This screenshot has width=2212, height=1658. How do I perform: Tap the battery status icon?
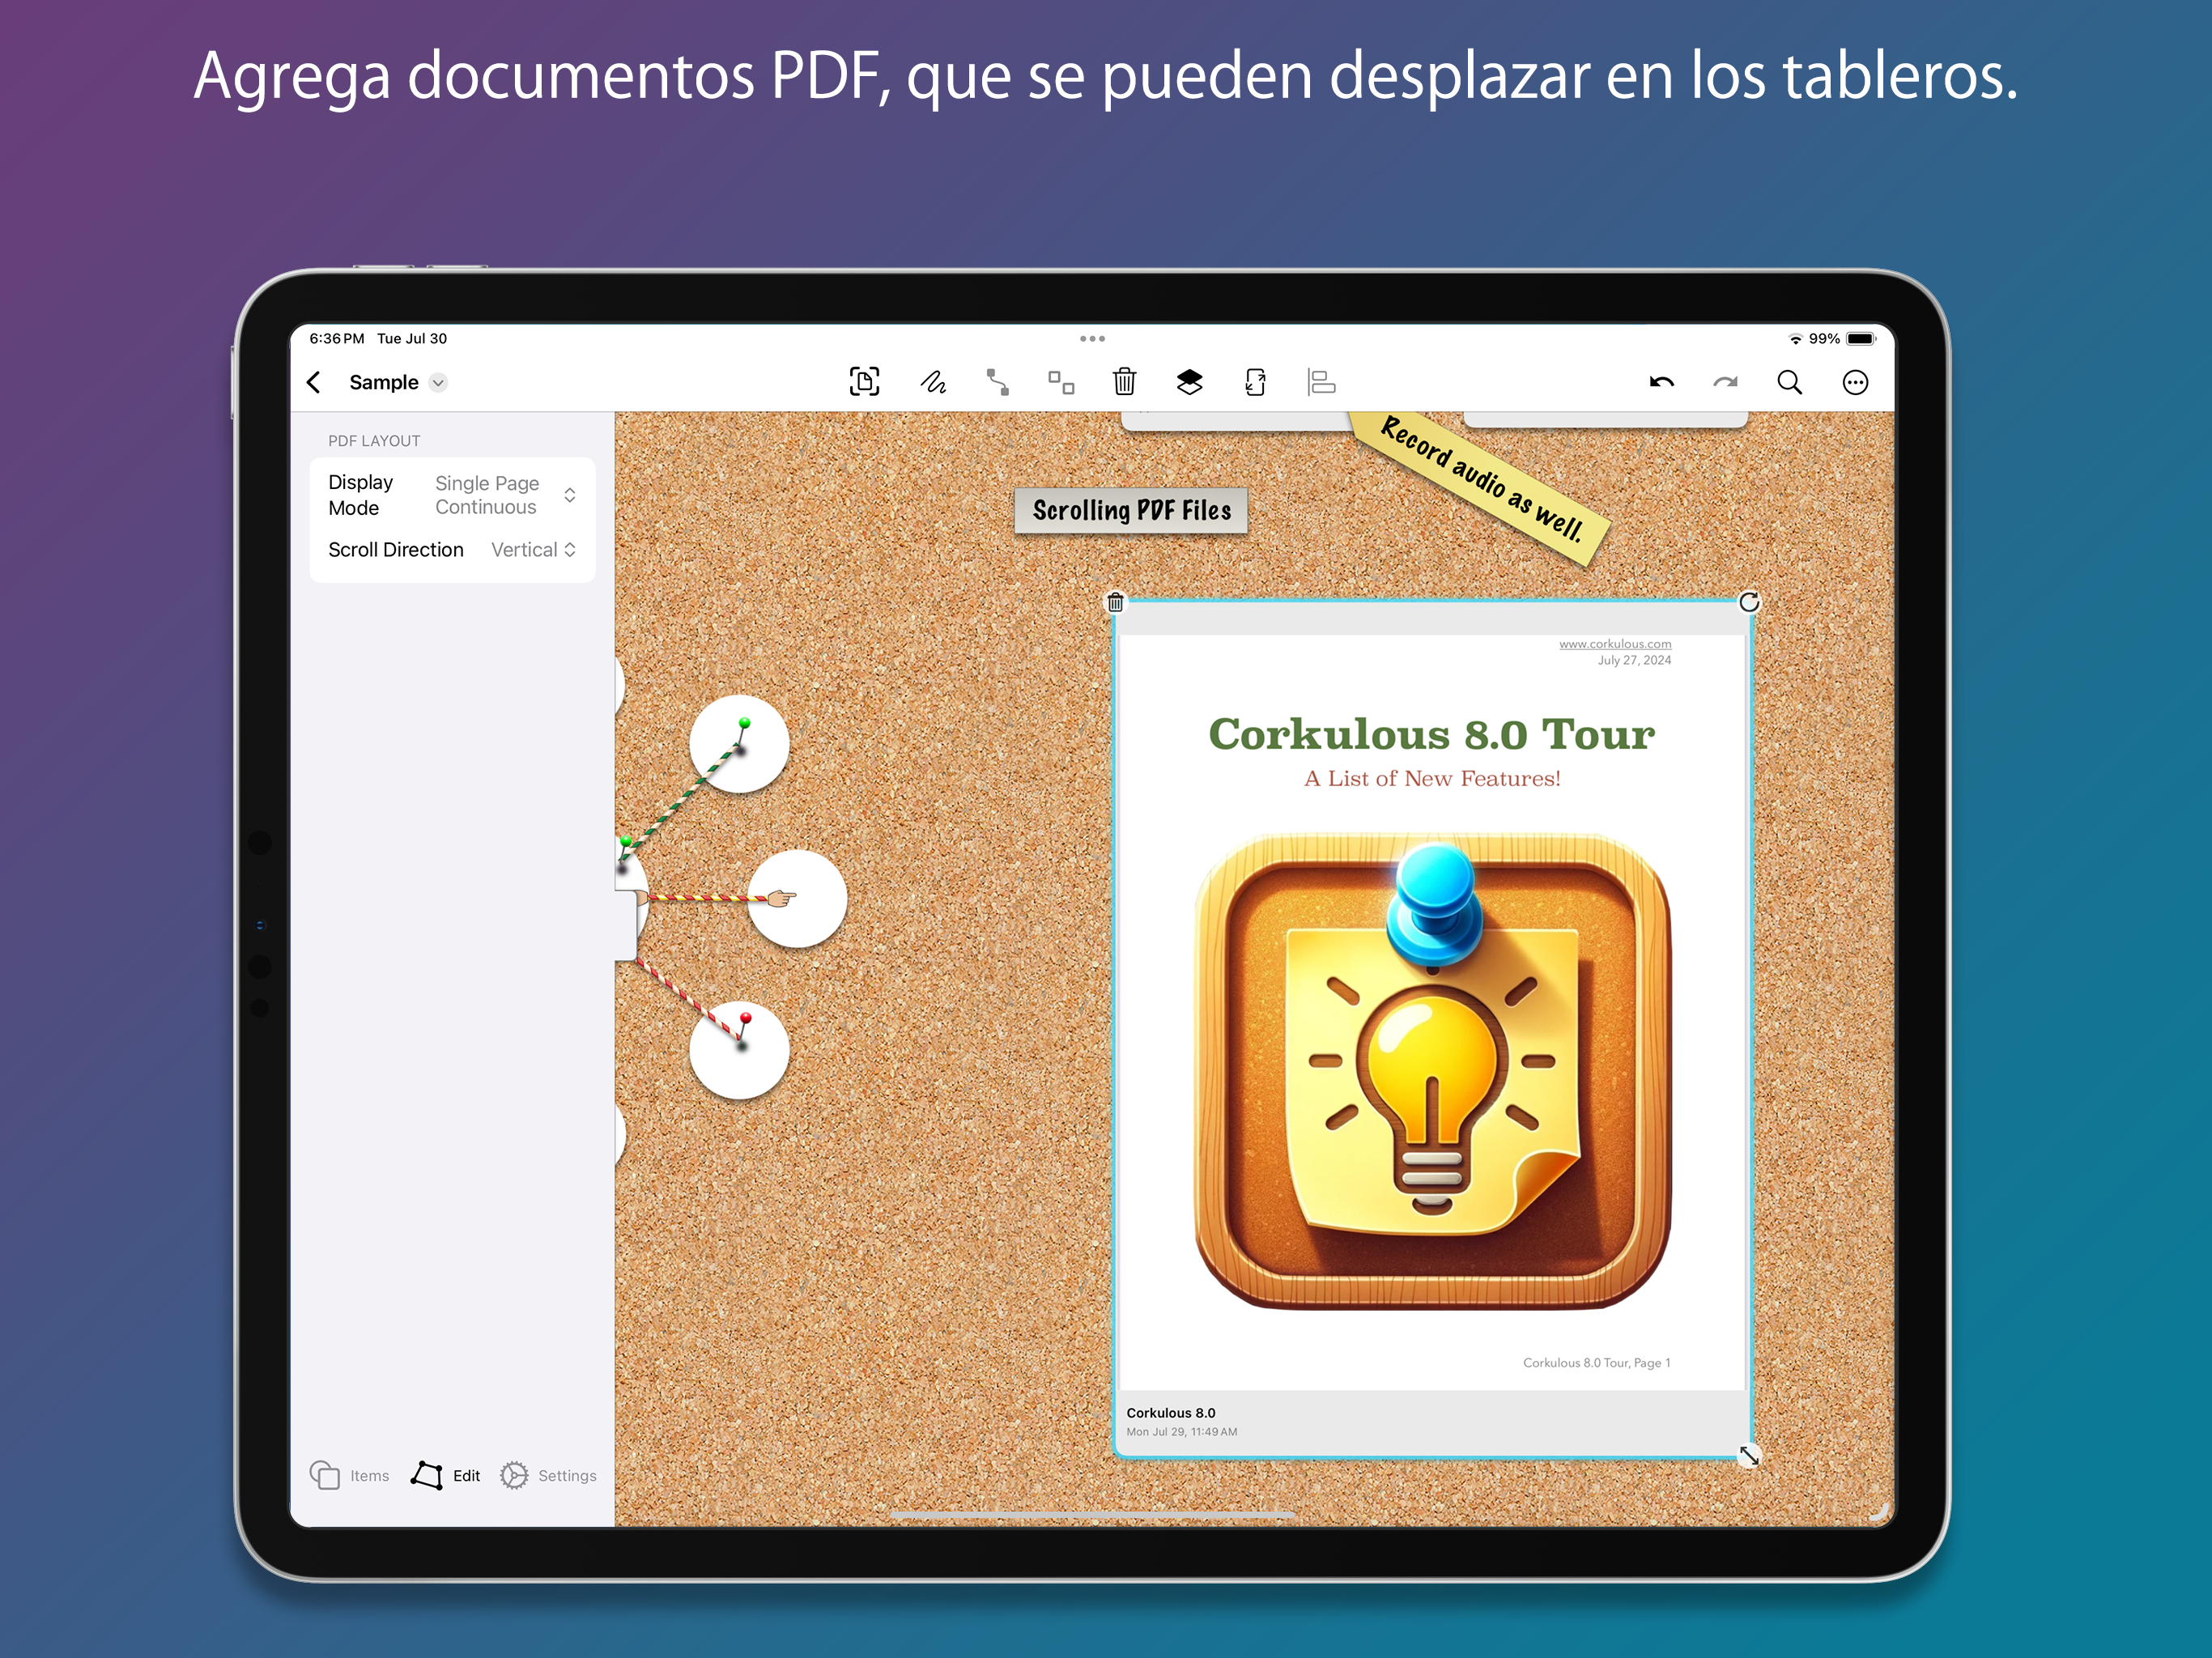pyautogui.click(x=1861, y=339)
